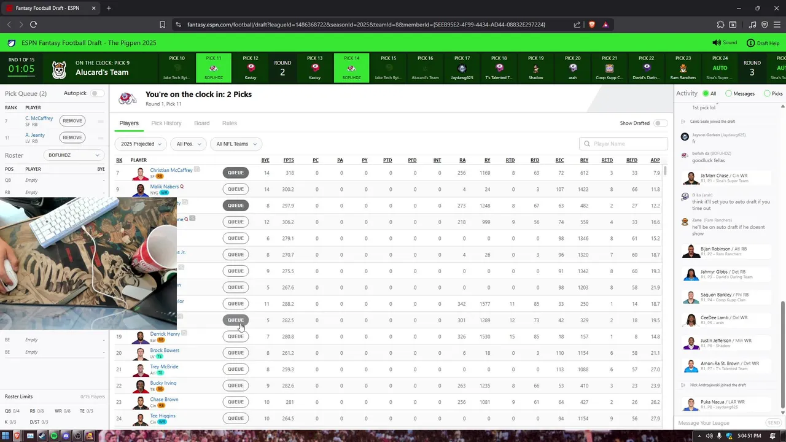Click Christian McCaffrey's news note icon
This screenshot has width=786, height=442.
coord(197,169)
